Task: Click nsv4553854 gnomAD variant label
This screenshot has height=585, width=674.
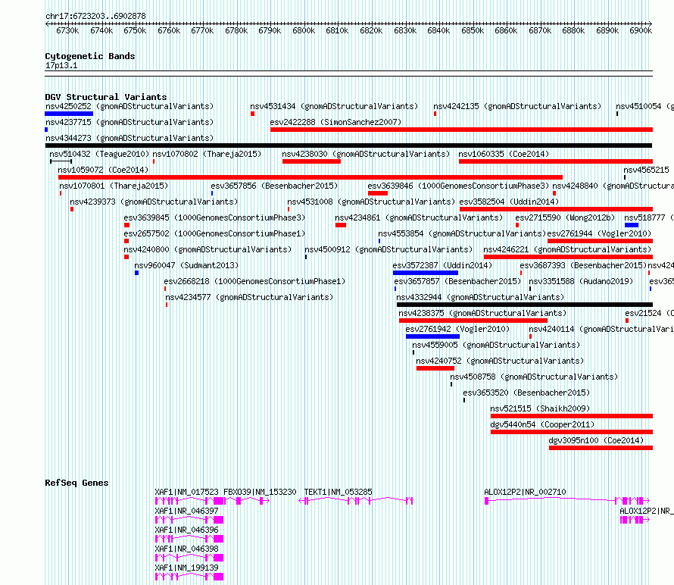Action: pyautogui.click(x=462, y=233)
